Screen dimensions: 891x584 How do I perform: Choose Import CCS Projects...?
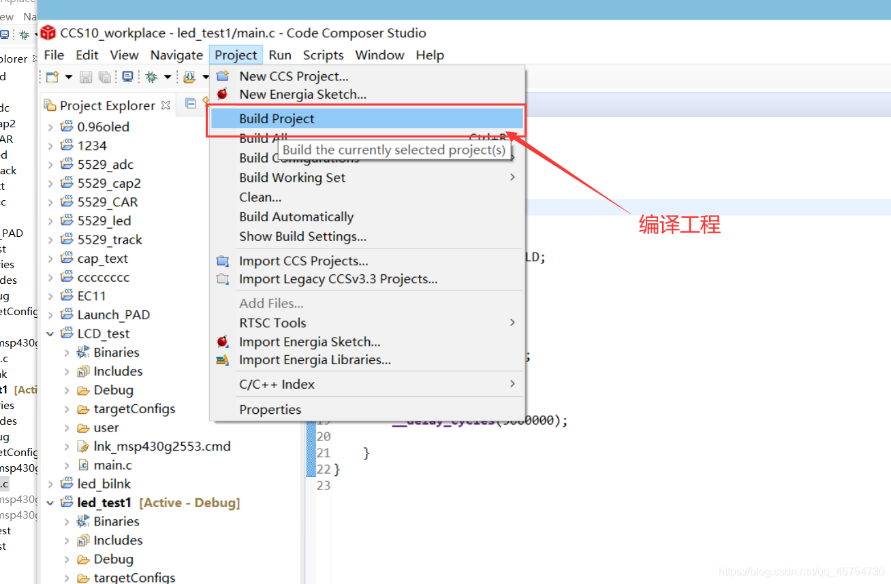click(x=367, y=261)
